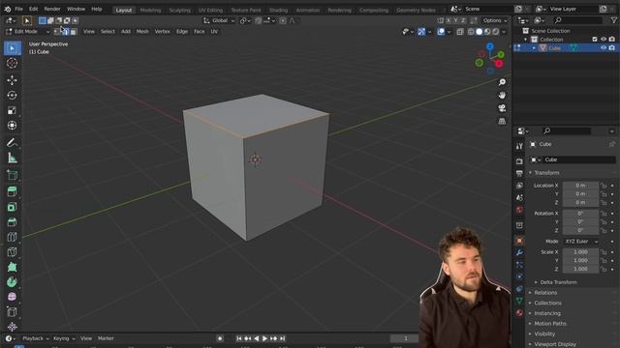Screen dimensions: 620x348
Task: Click the zoom viewport magnifier icon
Action: (502, 82)
